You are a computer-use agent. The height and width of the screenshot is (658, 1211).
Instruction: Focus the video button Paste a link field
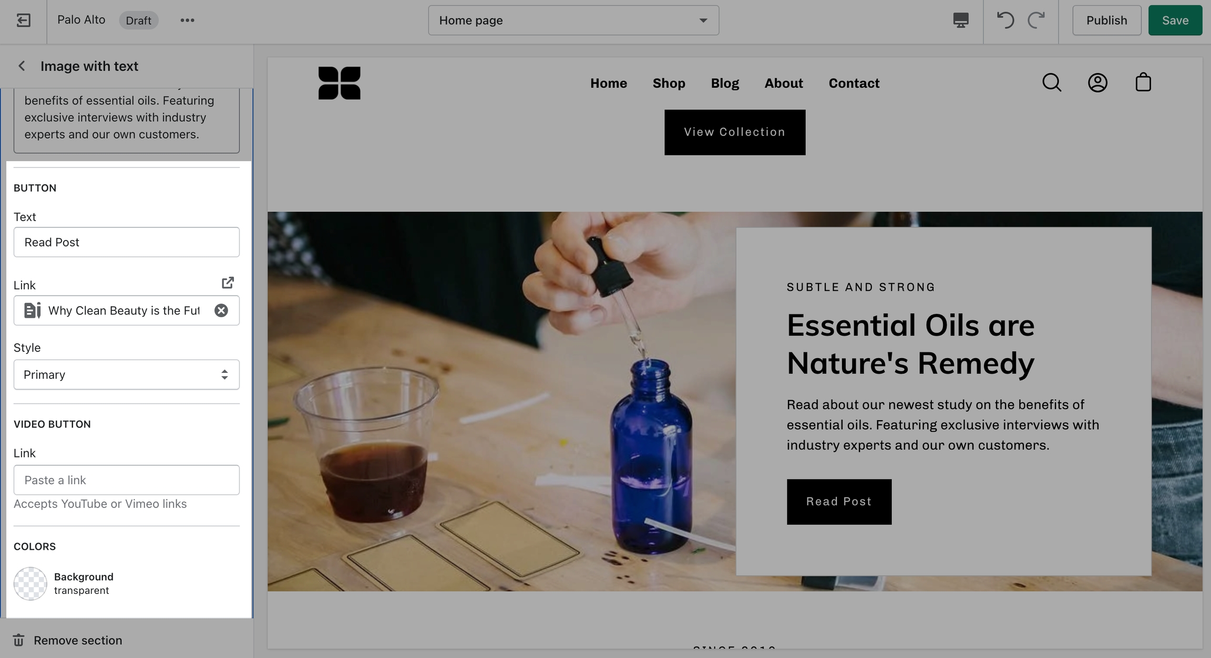(127, 480)
